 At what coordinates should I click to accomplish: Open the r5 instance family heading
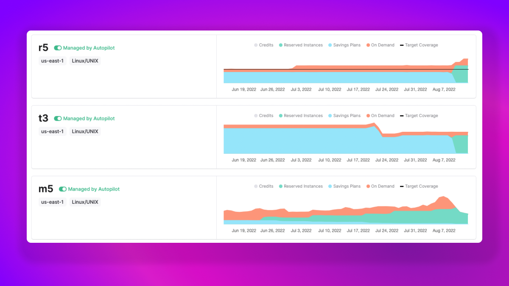pos(43,48)
